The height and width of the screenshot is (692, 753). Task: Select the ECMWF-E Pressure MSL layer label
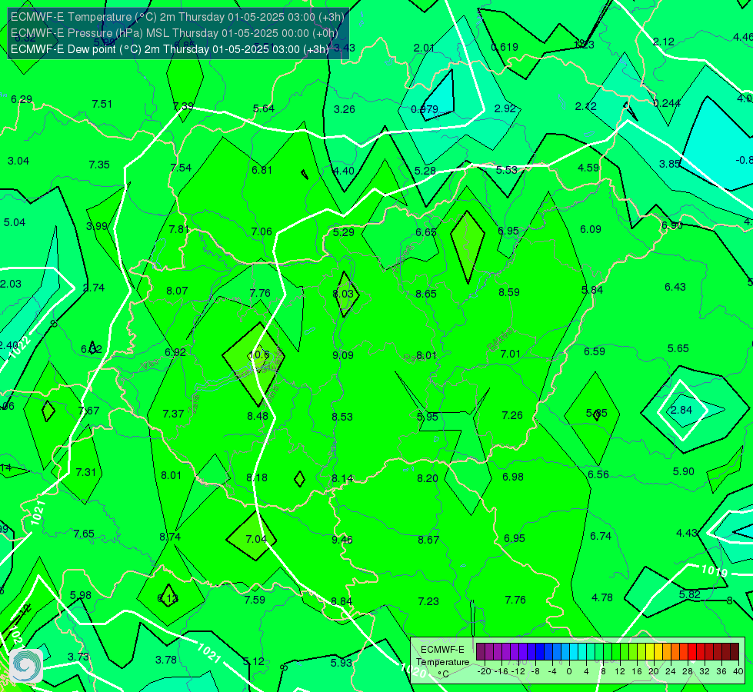175,33
